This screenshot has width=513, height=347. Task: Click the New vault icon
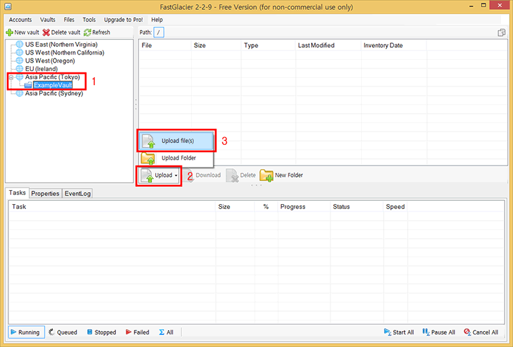9,33
